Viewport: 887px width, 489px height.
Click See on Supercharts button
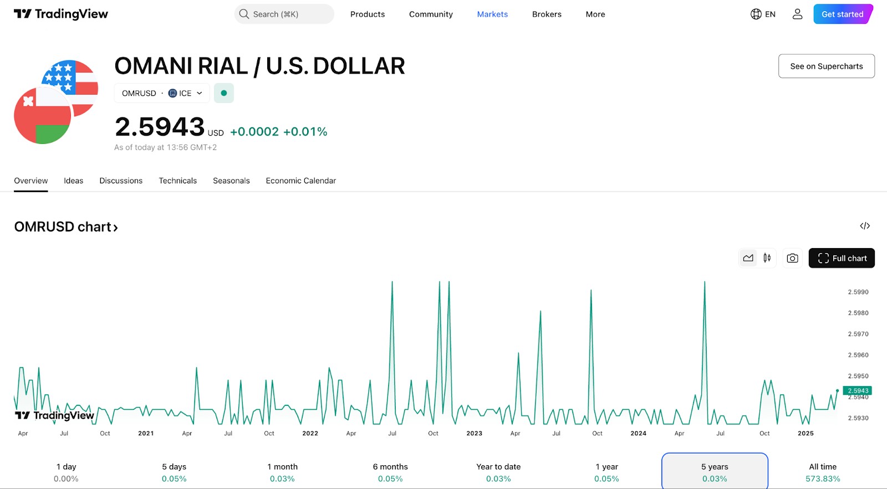point(827,66)
